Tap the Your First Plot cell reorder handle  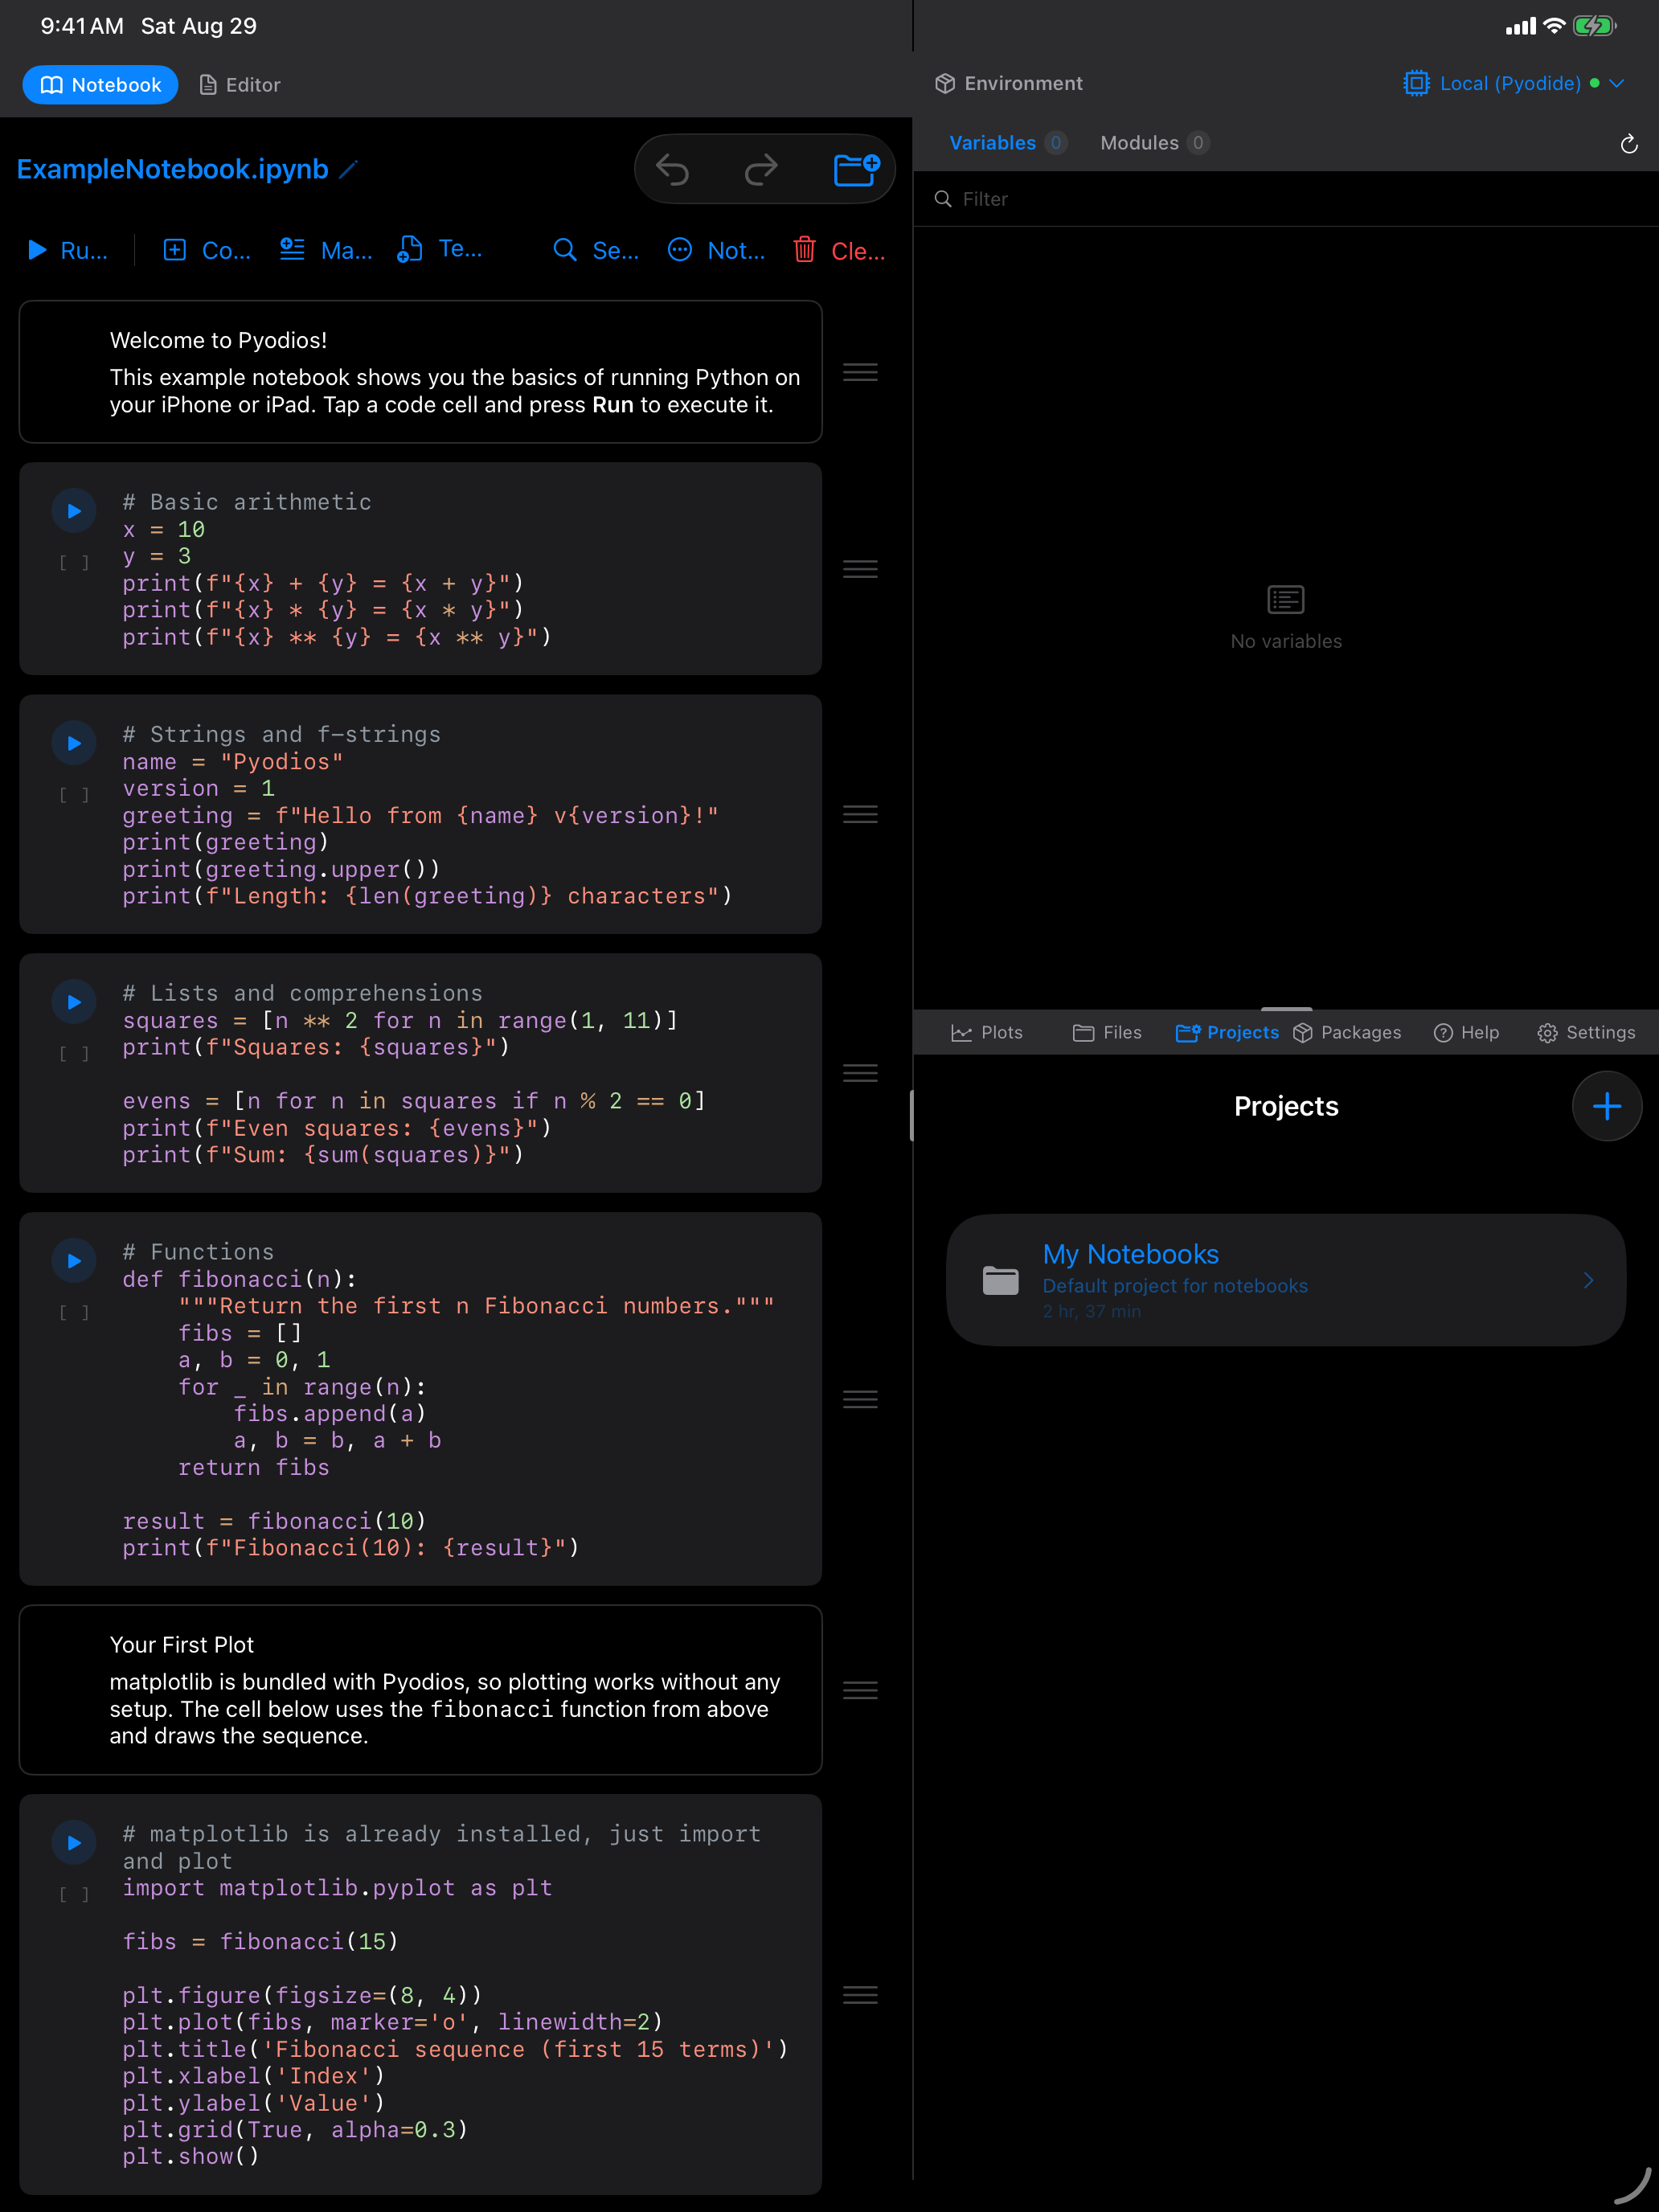[860, 1690]
